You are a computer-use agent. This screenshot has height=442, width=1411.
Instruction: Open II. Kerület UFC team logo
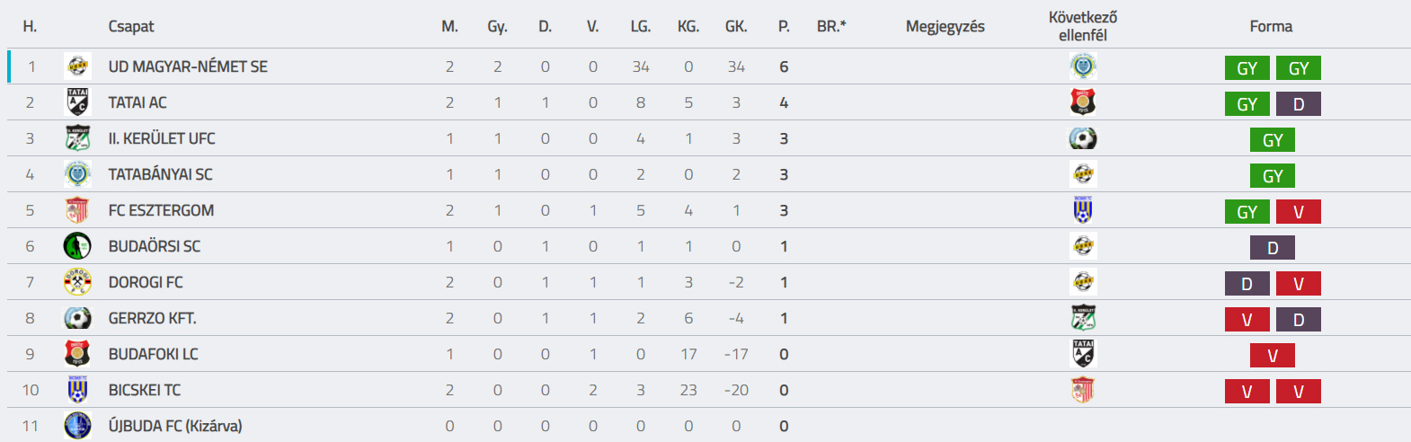point(78,138)
